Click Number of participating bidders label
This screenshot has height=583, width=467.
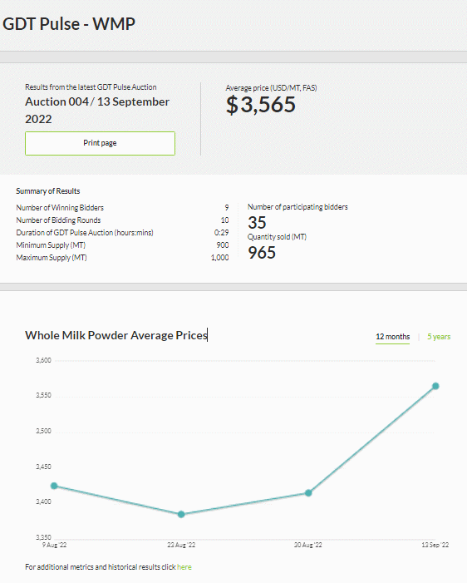click(x=297, y=207)
